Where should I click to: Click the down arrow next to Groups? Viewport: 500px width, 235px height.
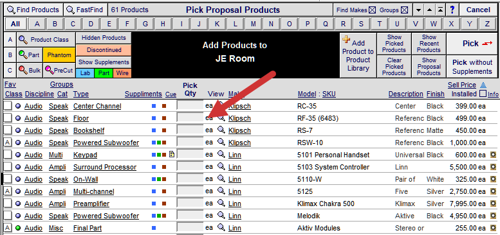point(418,10)
